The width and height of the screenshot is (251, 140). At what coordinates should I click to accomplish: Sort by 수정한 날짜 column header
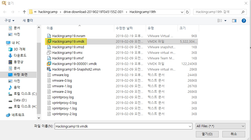tap(124, 28)
